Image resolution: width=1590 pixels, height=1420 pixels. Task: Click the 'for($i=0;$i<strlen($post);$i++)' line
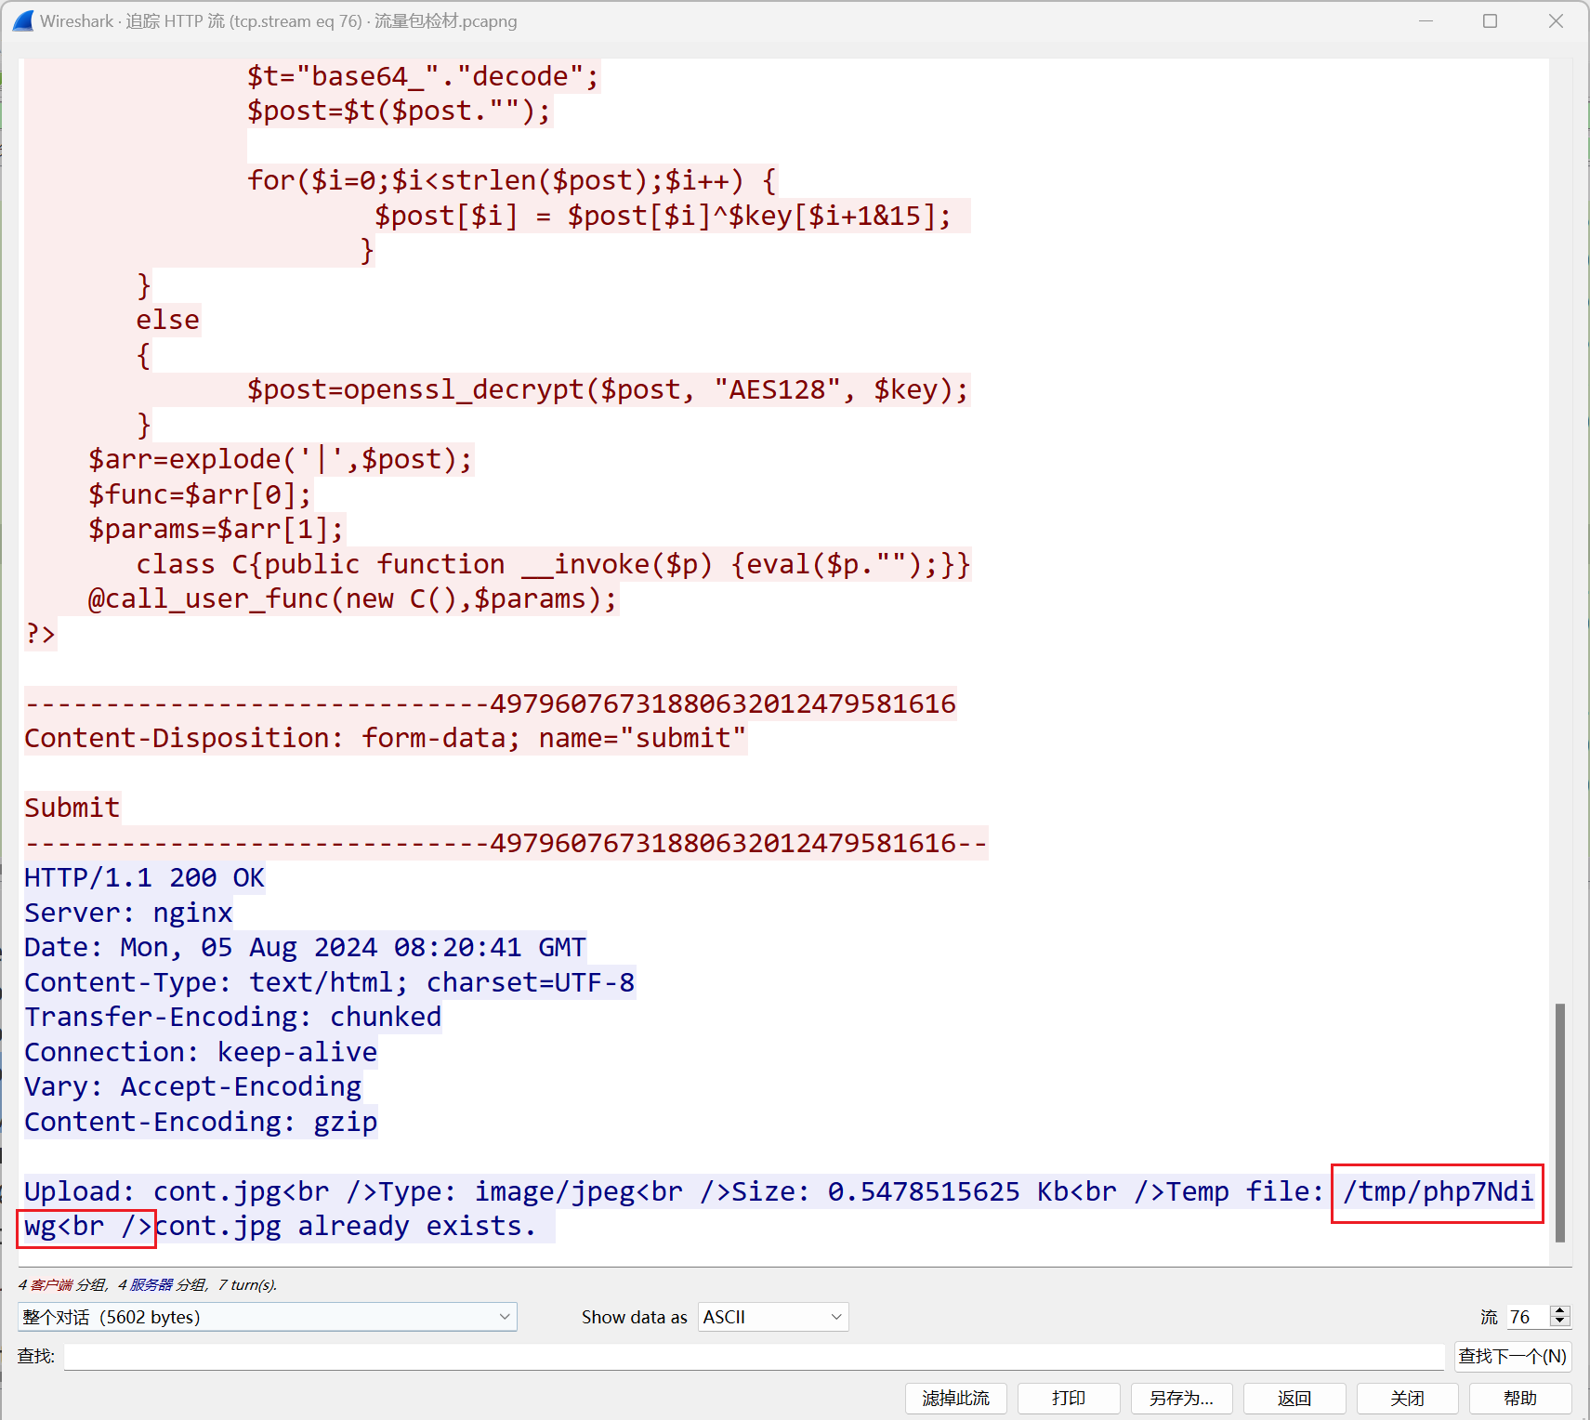pos(512,181)
